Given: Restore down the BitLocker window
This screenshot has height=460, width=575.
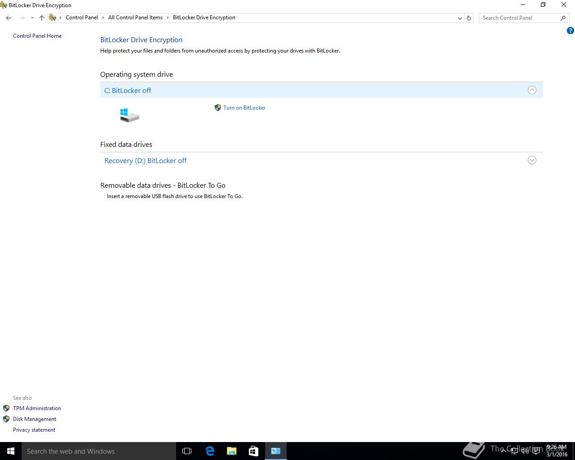Looking at the screenshot, I should pos(543,5).
